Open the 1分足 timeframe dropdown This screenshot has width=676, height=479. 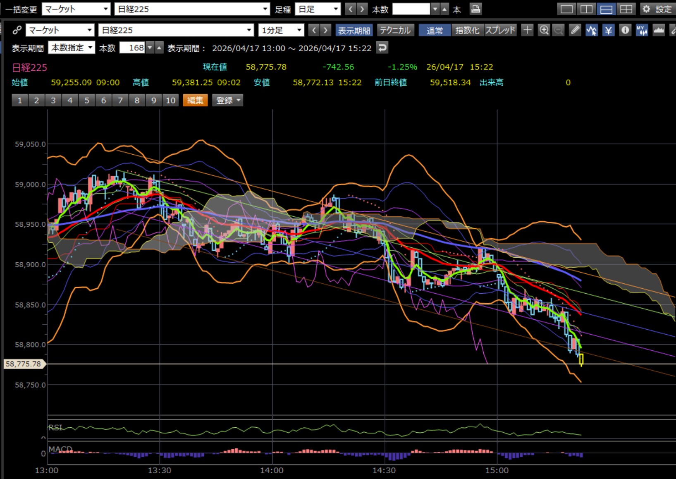click(281, 30)
